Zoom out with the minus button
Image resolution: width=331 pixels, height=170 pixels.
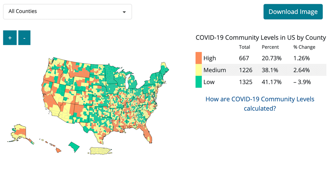click(24, 38)
